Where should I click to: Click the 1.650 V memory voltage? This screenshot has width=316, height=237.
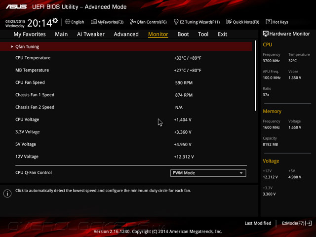pyautogui.click(x=295, y=127)
